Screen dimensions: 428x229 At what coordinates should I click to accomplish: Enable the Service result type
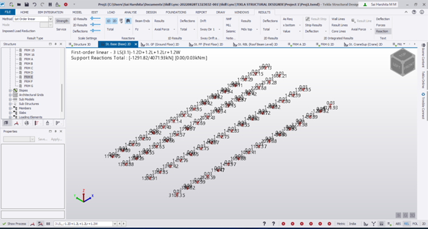tap(61, 29)
